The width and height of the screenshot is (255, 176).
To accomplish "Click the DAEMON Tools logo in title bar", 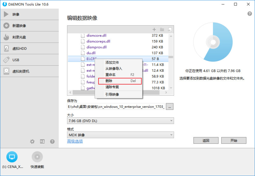I will (4, 4).
